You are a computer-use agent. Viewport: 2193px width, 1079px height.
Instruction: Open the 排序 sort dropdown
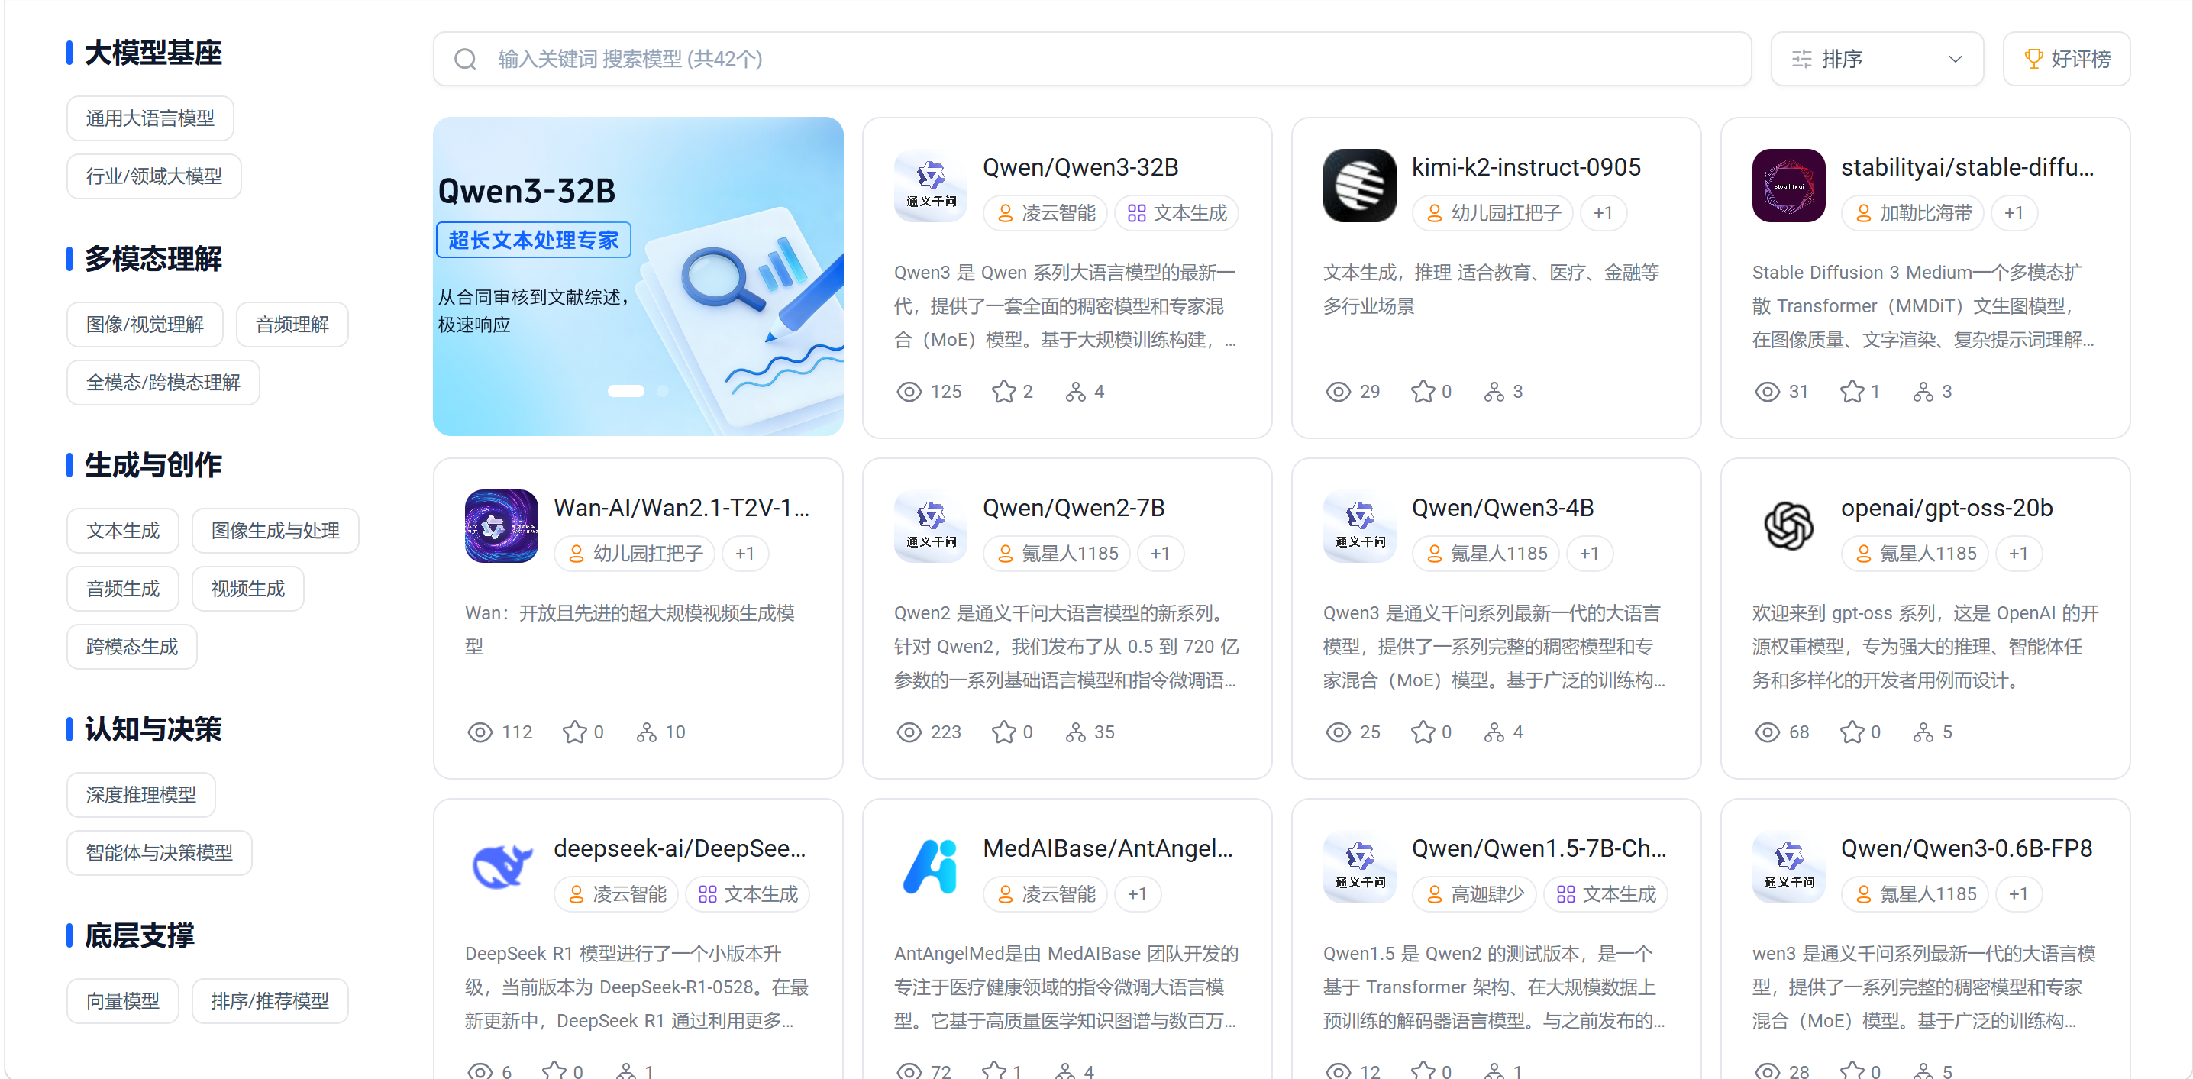click(1876, 59)
